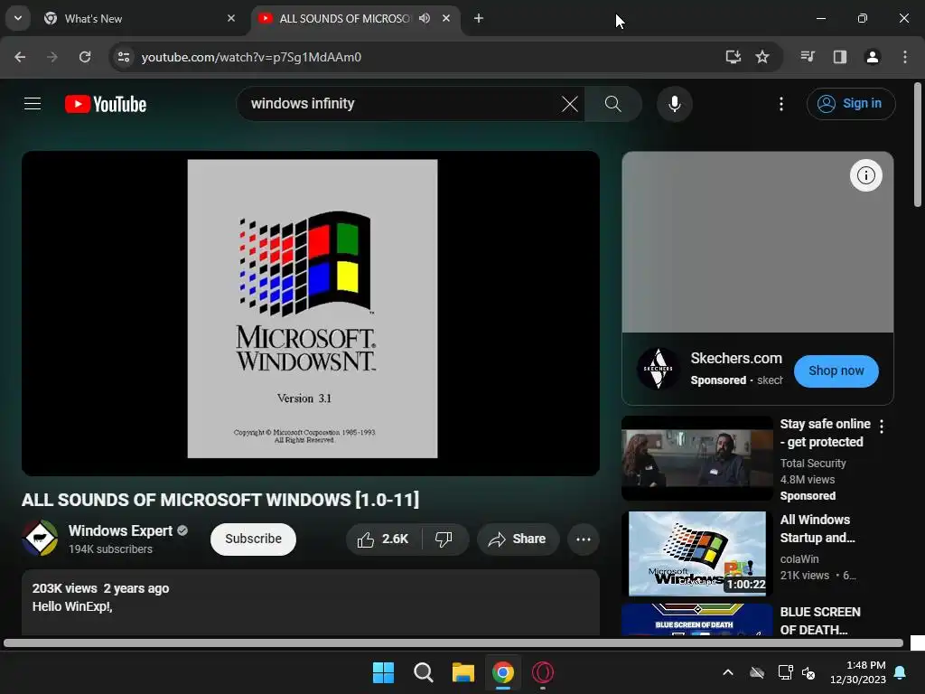Open volume muted icon in tray
925x694 pixels.
tap(808, 672)
